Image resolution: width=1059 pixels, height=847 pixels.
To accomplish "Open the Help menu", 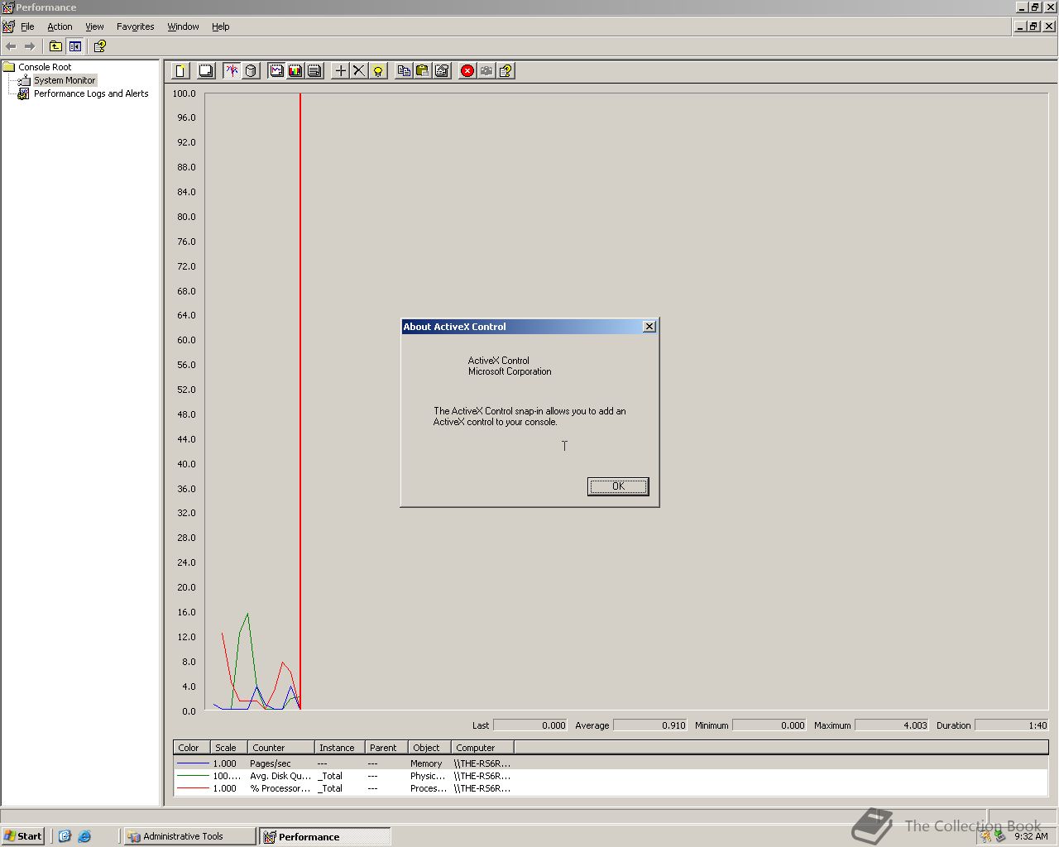I will pyautogui.click(x=220, y=26).
